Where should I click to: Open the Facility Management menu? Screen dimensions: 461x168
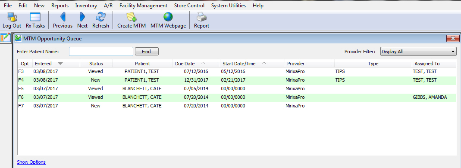[x=144, y=6]
